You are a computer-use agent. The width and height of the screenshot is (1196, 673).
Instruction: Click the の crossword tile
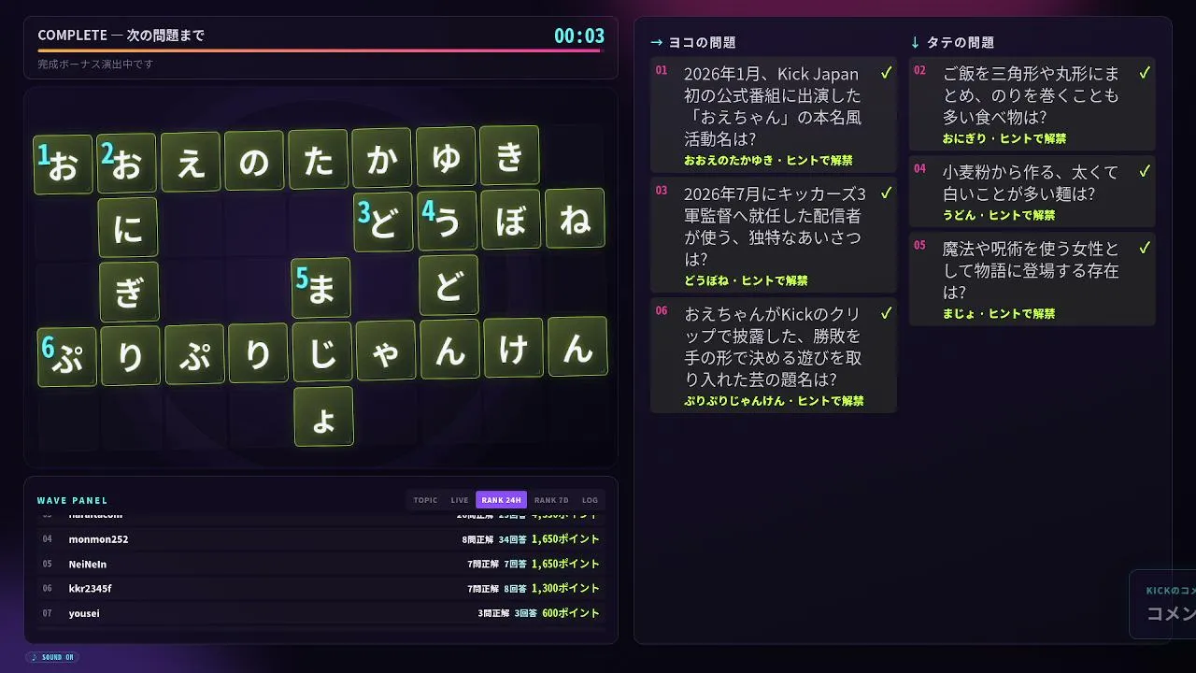click(x=254, y=161)
